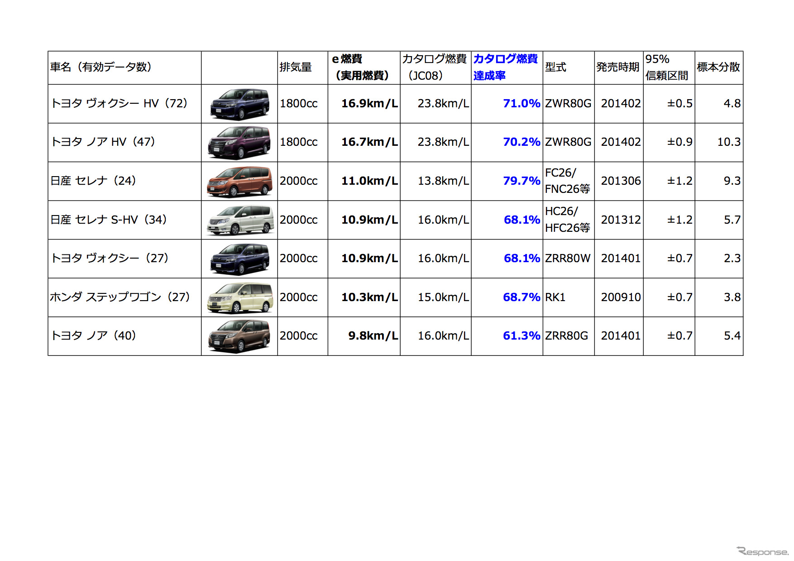Click the Response logo watermark
The height and width of the screenshot is (561, 794).
click(762, 551)
